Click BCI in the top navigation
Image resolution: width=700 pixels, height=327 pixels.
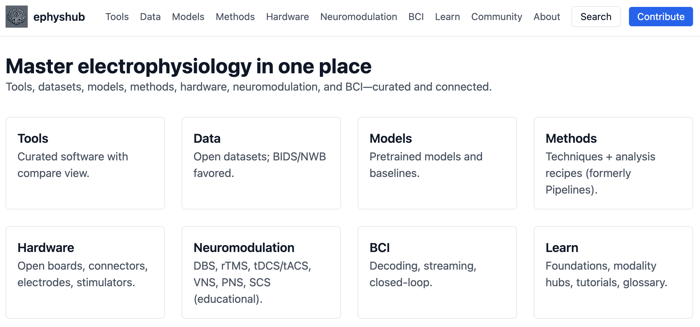coord(416,17)
